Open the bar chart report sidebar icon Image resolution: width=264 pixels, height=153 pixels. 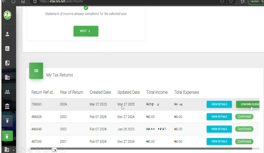(7, 48)
